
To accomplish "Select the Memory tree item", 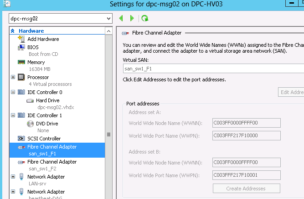I will coord(36,62).
